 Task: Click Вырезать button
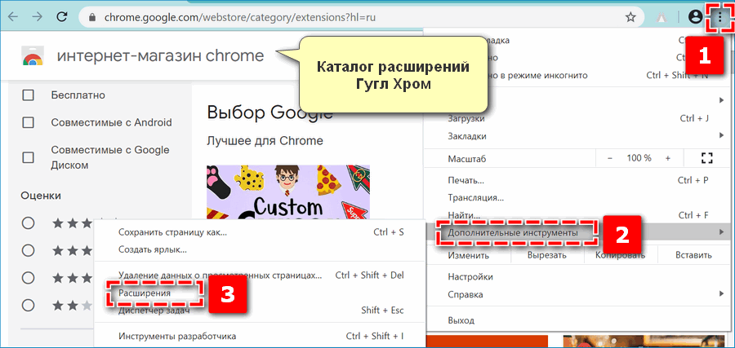click(x=546, y=255)
